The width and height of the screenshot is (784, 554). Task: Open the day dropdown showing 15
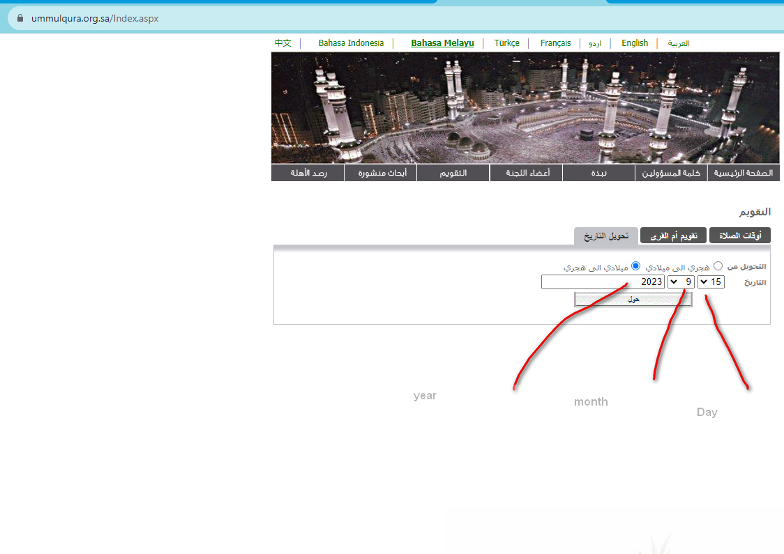pyautogui.click(x=711, y=282)
